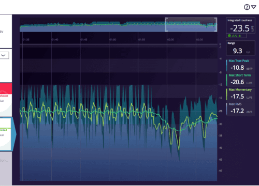Jump to the 01:45 timeline marker

(x=84, y=40)
